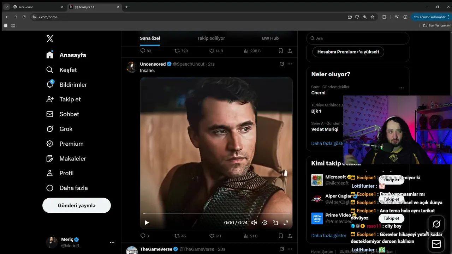Seek using the video progress bar

coord(216,214)
